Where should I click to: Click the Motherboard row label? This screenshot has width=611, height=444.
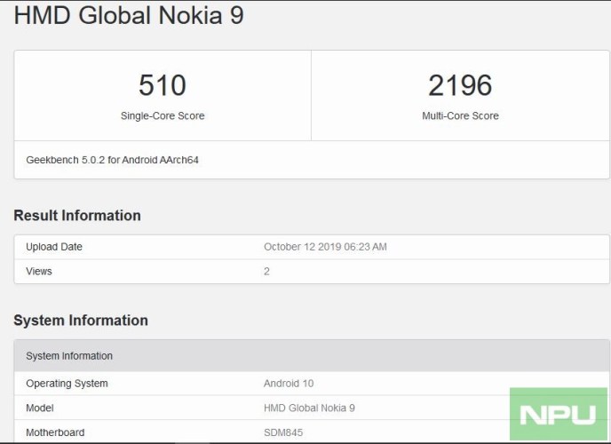pos(55,432)
